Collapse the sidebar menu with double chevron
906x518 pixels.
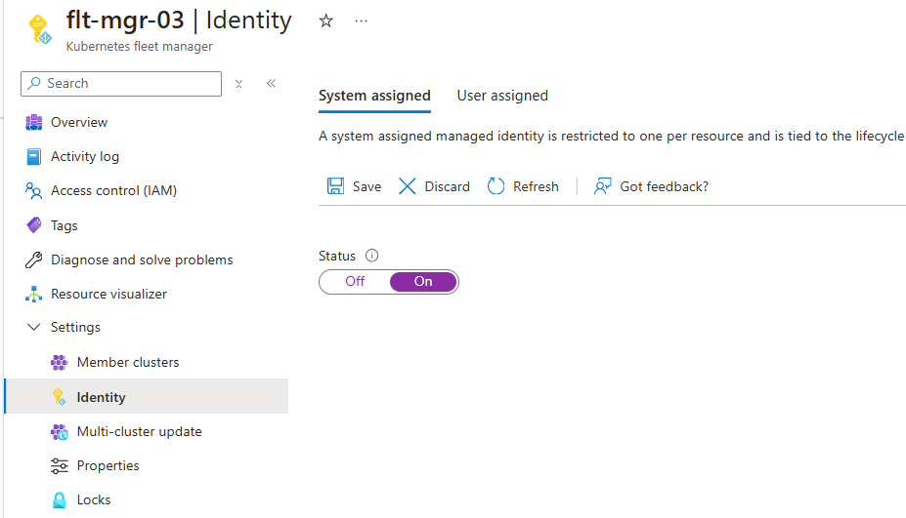coord(271,84)
